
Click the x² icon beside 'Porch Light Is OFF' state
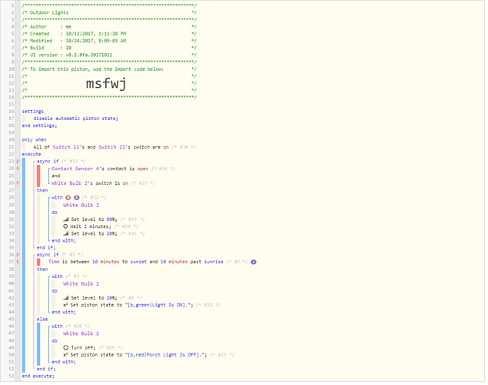[65, 355]
